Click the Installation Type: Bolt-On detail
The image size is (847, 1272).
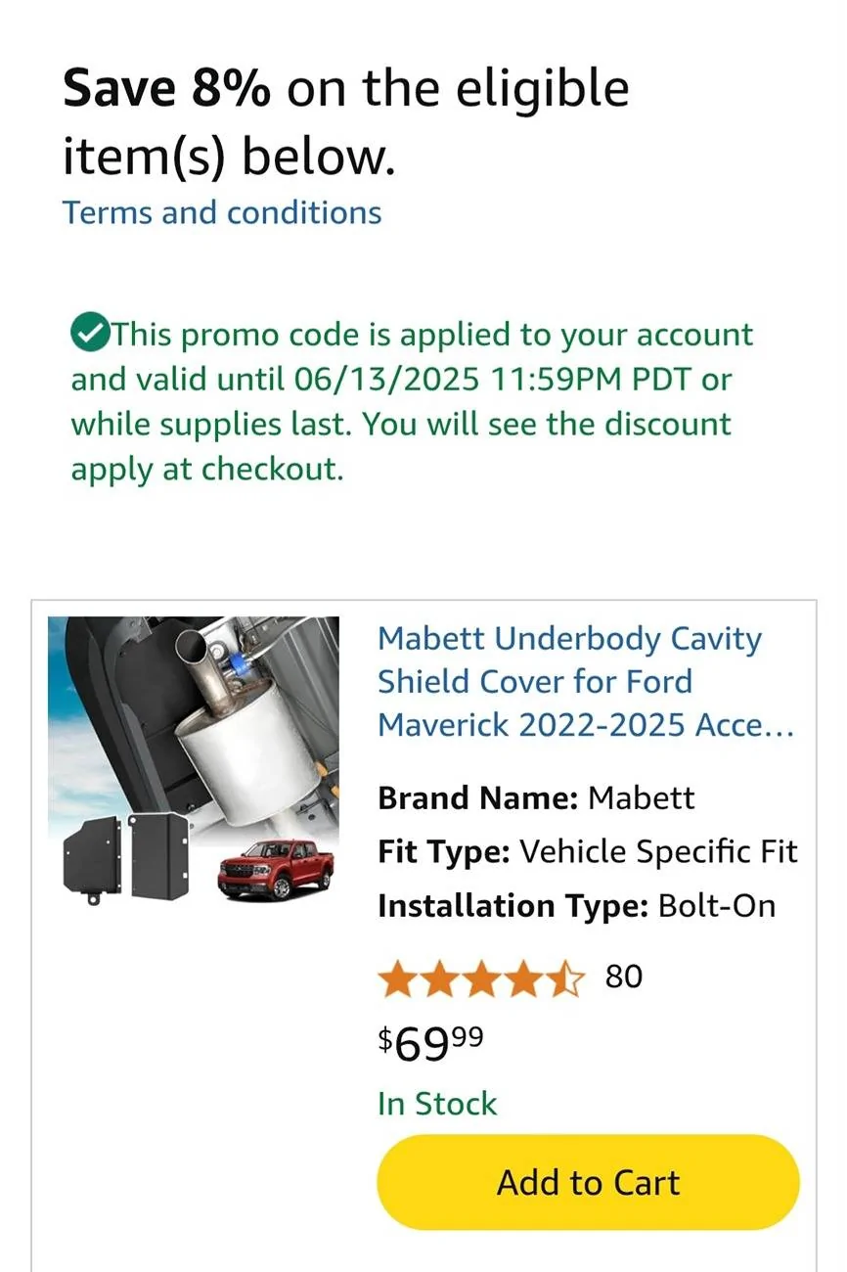pos(575,906)
